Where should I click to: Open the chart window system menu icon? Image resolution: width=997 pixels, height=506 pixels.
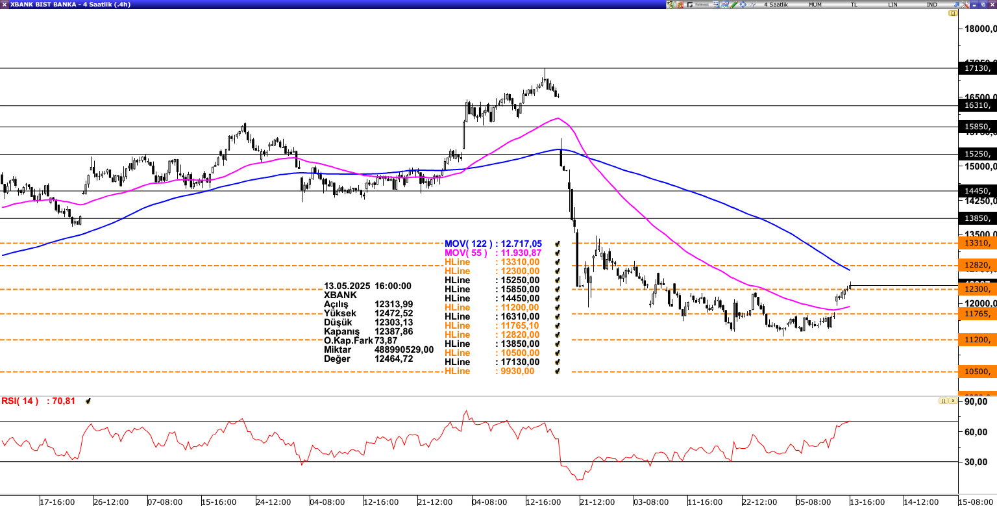[5, 5]
